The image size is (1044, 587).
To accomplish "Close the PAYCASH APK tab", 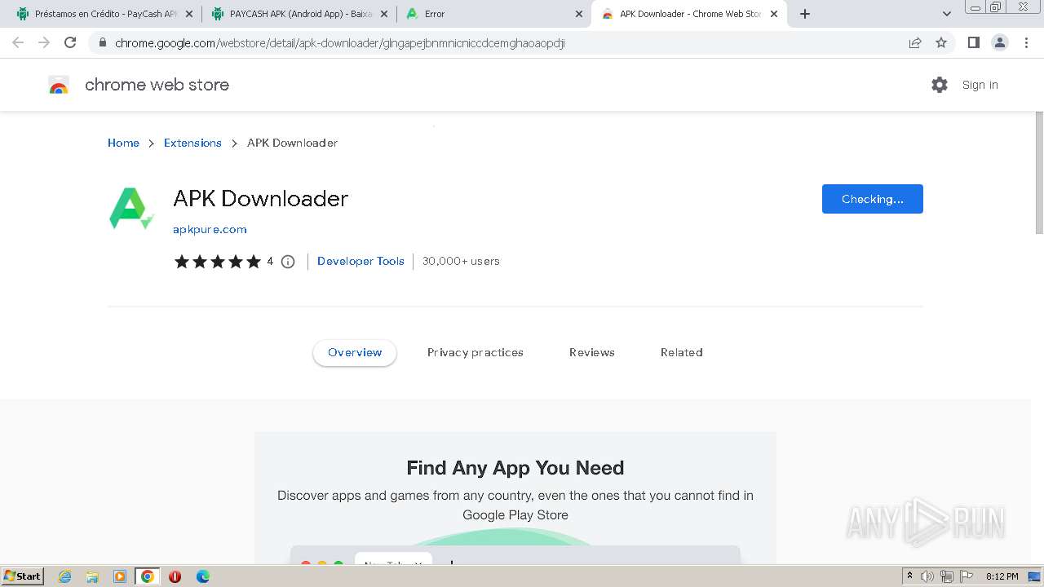I will pos(384,14).
